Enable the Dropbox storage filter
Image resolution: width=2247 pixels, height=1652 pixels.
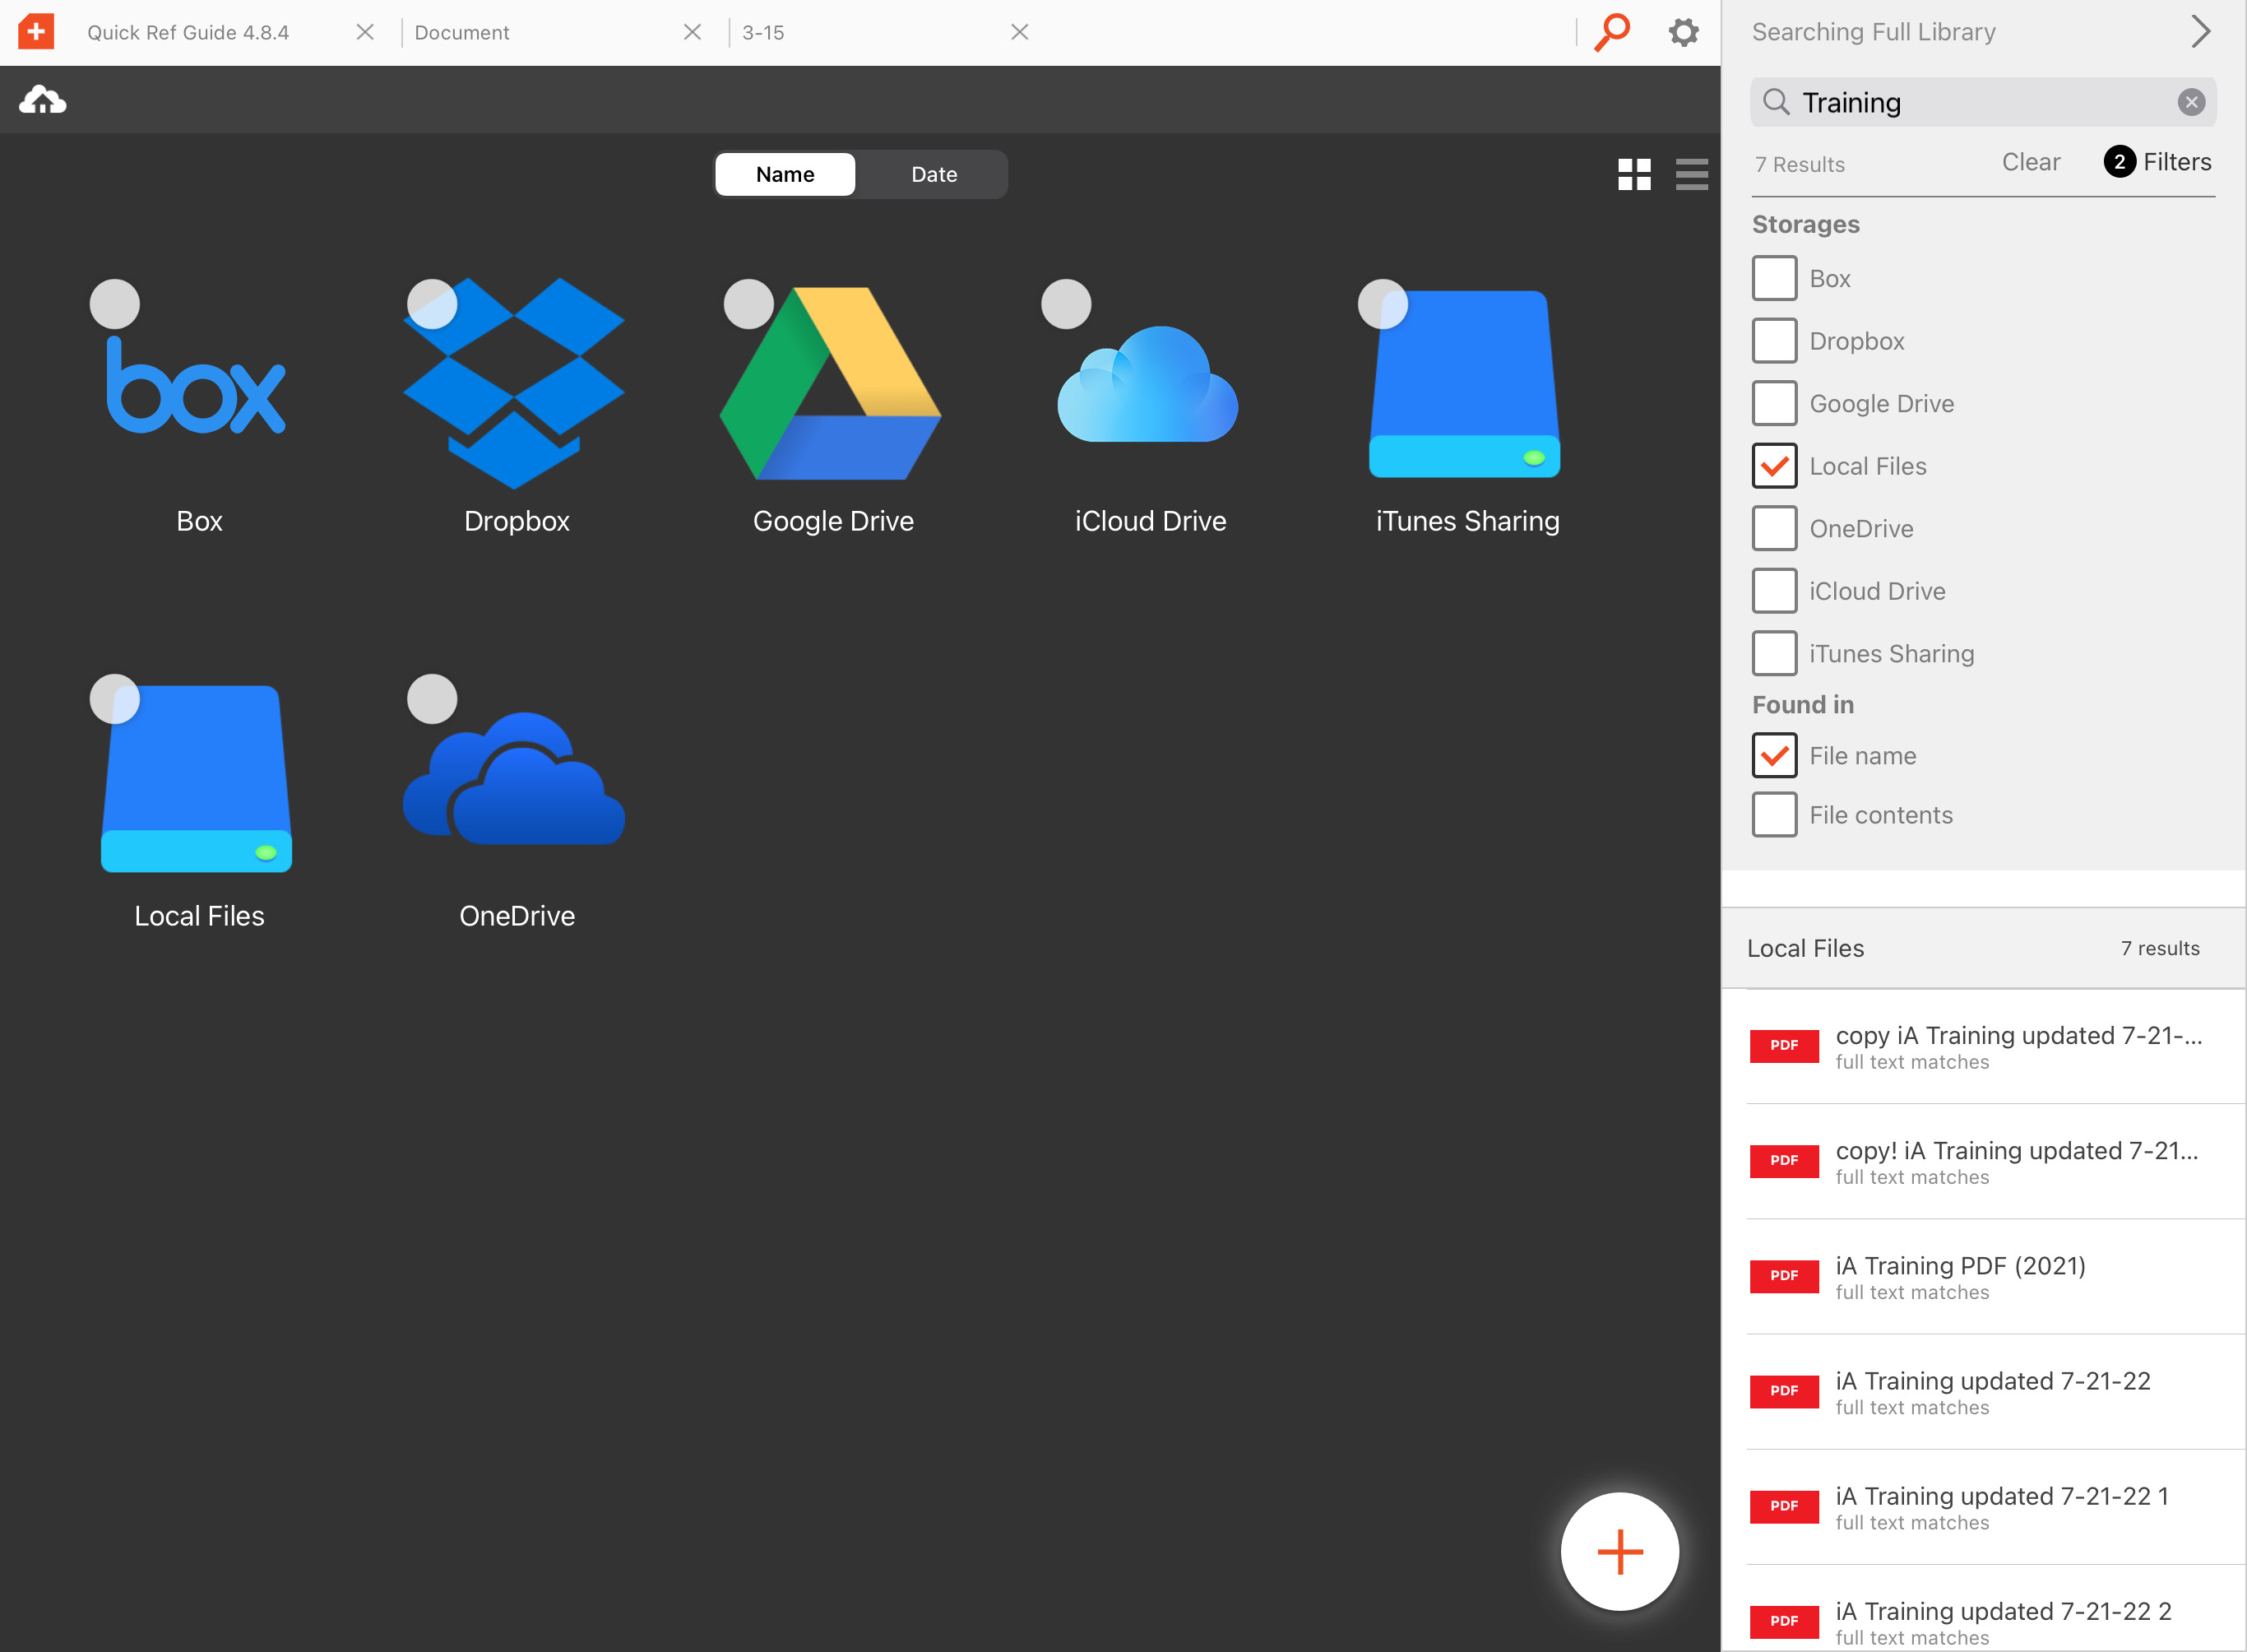(1774, 341)
